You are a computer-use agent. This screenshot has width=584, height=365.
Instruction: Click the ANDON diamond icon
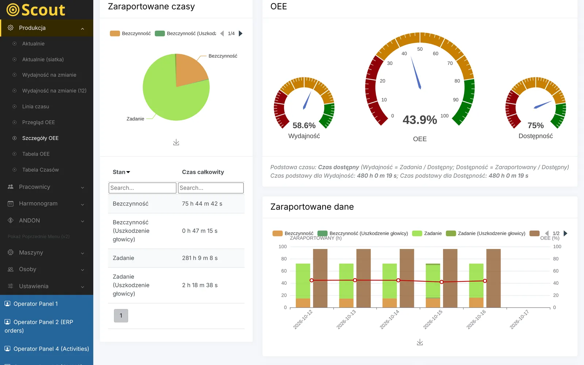point(11,220)
